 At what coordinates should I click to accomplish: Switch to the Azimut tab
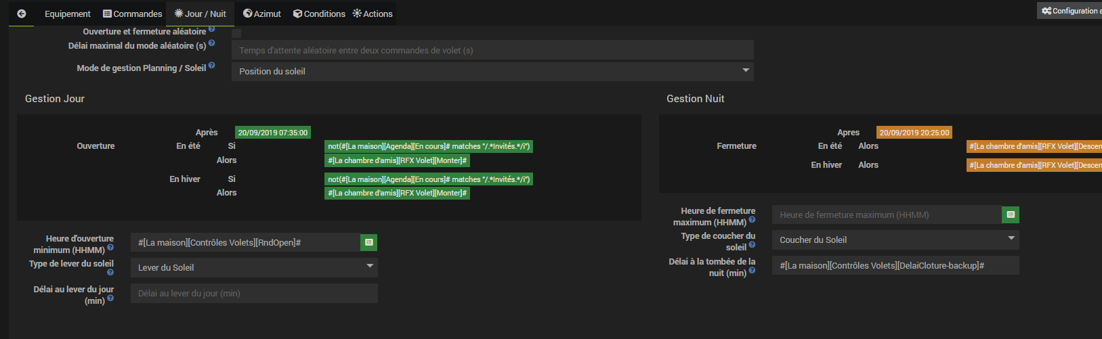262,14
